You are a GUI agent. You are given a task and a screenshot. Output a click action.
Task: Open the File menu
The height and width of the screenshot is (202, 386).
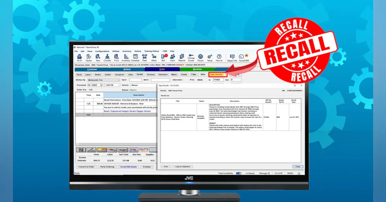[76, 51]
